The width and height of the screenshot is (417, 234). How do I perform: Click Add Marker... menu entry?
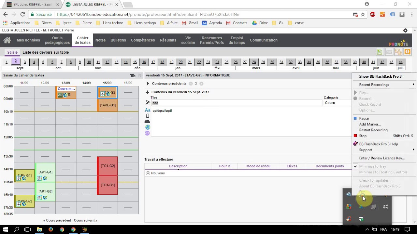384,124
